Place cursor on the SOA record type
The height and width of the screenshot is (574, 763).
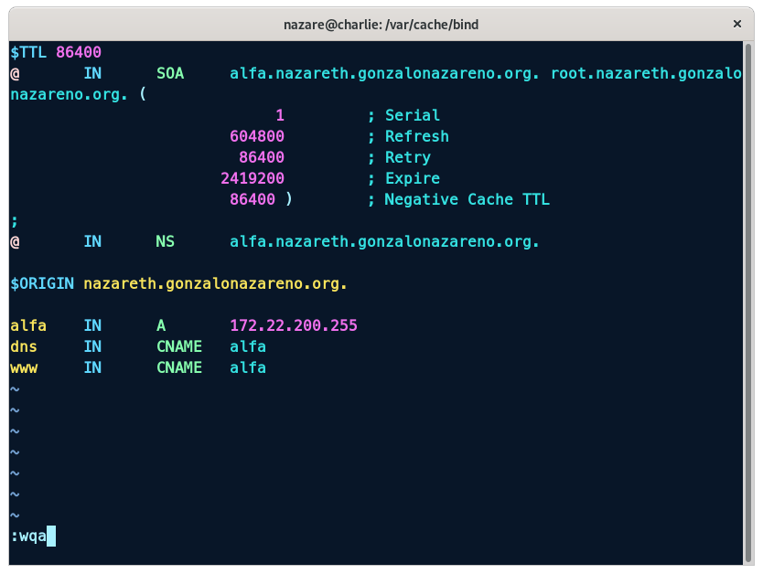170,74
